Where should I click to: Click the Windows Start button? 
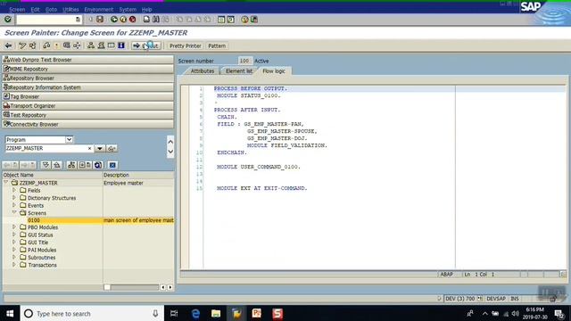pyautogui.click(x=10, y=313)
